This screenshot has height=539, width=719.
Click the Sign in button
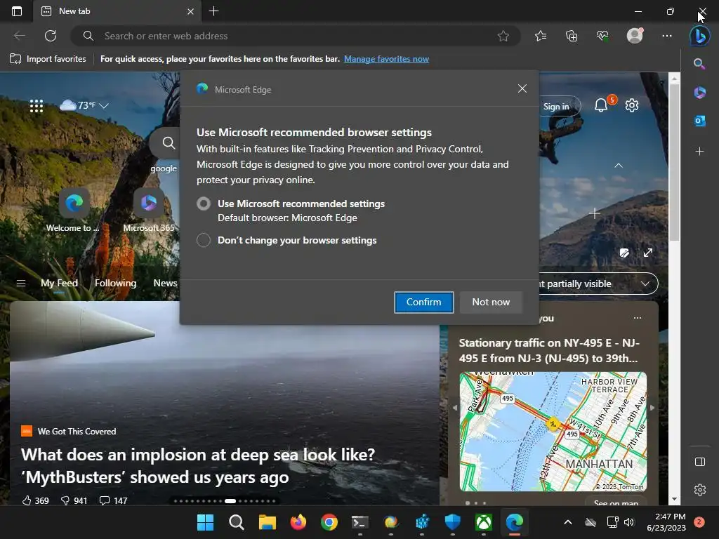[x=556, y=107]
